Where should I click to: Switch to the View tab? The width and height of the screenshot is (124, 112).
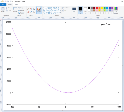16,5
